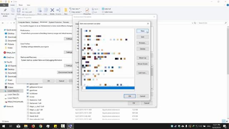Image resolution: width=229 pixels, height=129 pixels.
Task: Click the refresh icon beside address bar
Action: point(195,23)
